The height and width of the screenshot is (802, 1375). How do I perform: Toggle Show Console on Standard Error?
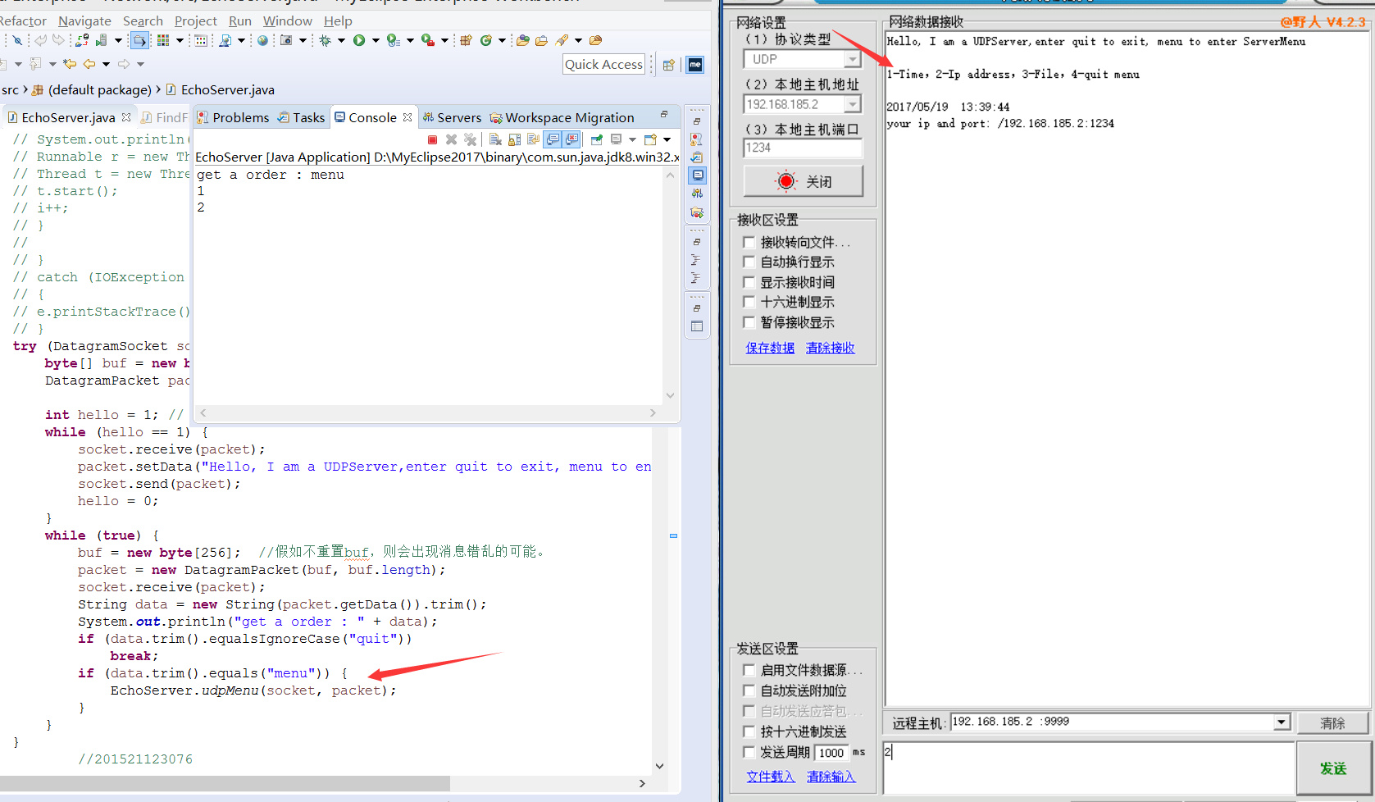tap(571, 139)
